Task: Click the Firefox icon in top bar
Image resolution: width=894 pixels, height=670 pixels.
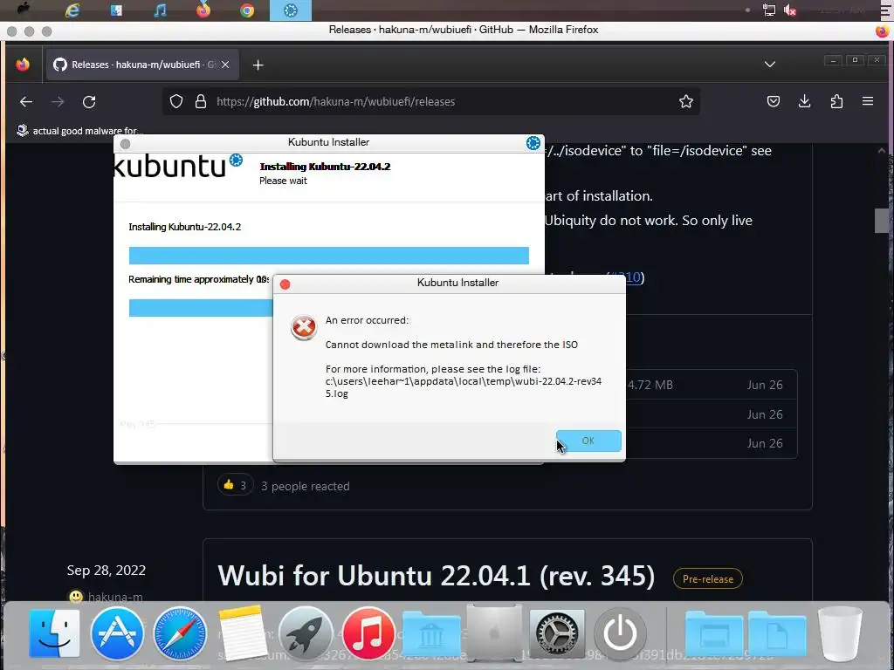Action: [x=203, y=10]
